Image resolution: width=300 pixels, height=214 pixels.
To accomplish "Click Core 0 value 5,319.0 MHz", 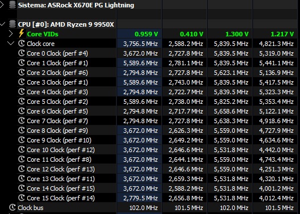I will (x=276, y=53).
